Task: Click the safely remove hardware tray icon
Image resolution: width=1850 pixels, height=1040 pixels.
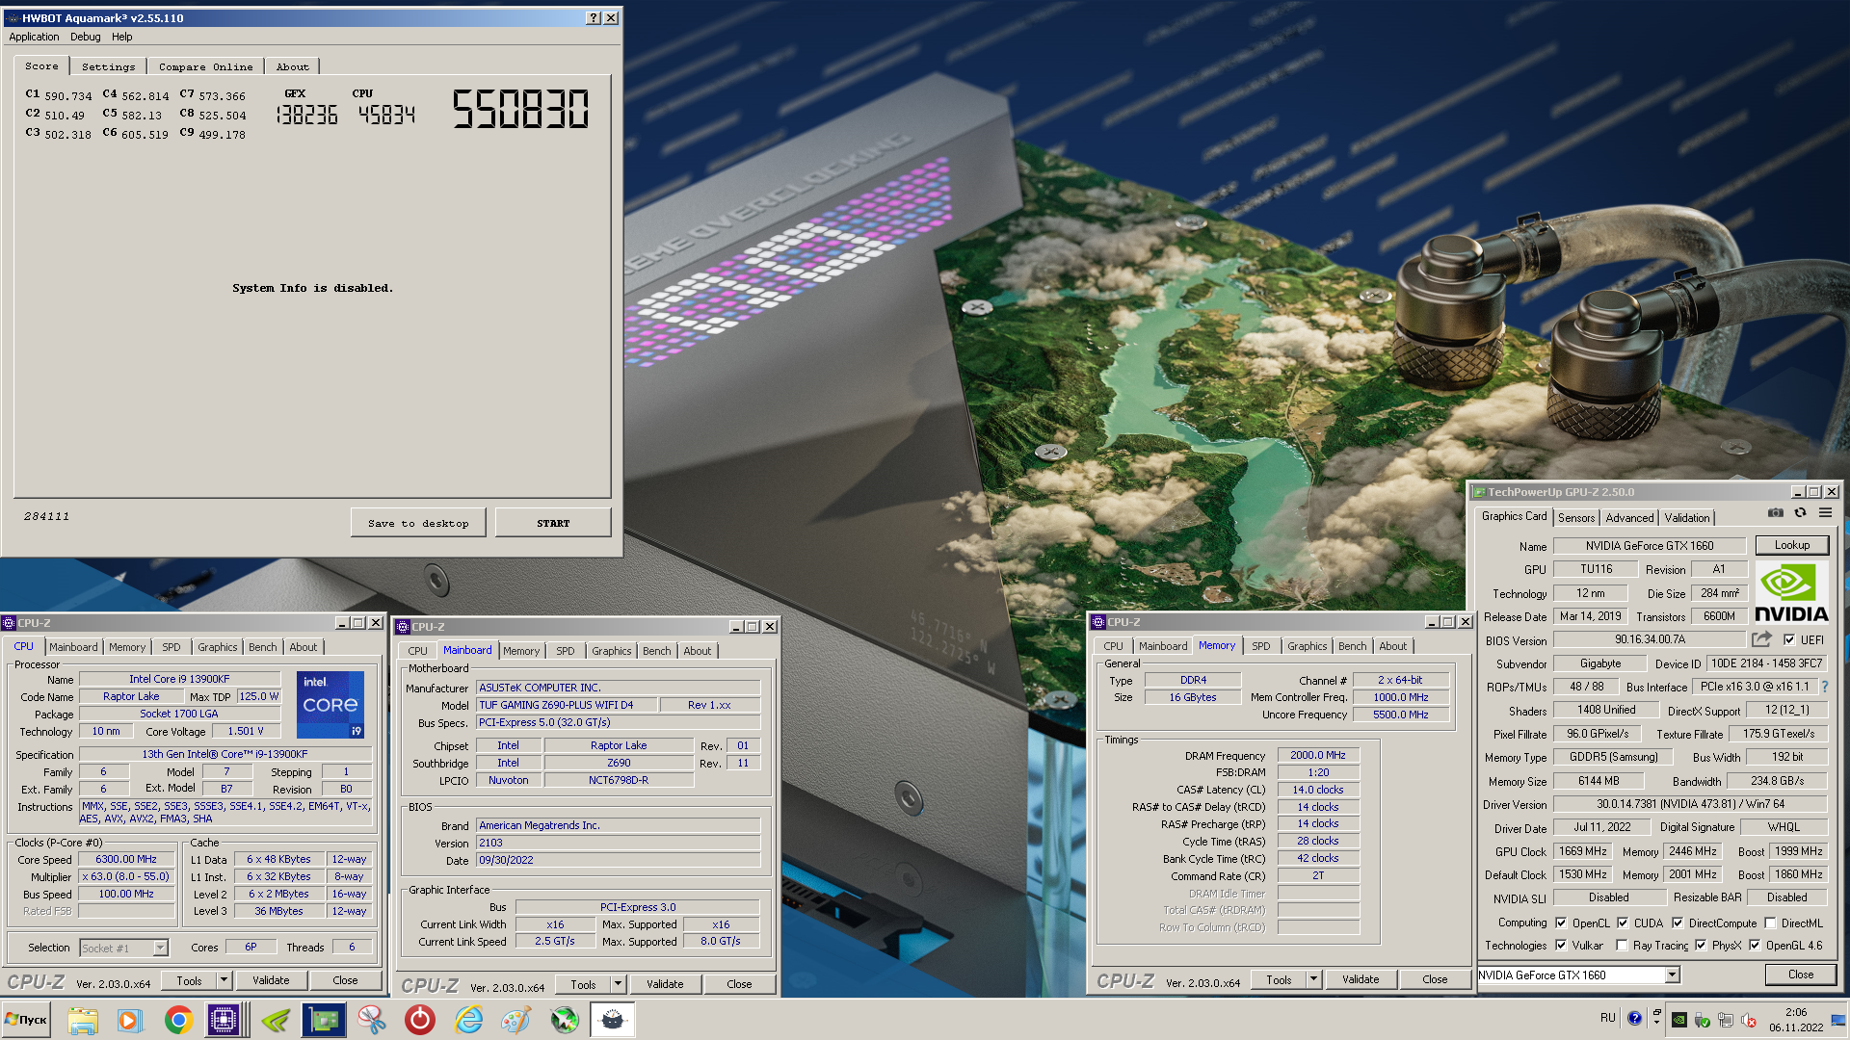Action: [x=1703, y=1020]
